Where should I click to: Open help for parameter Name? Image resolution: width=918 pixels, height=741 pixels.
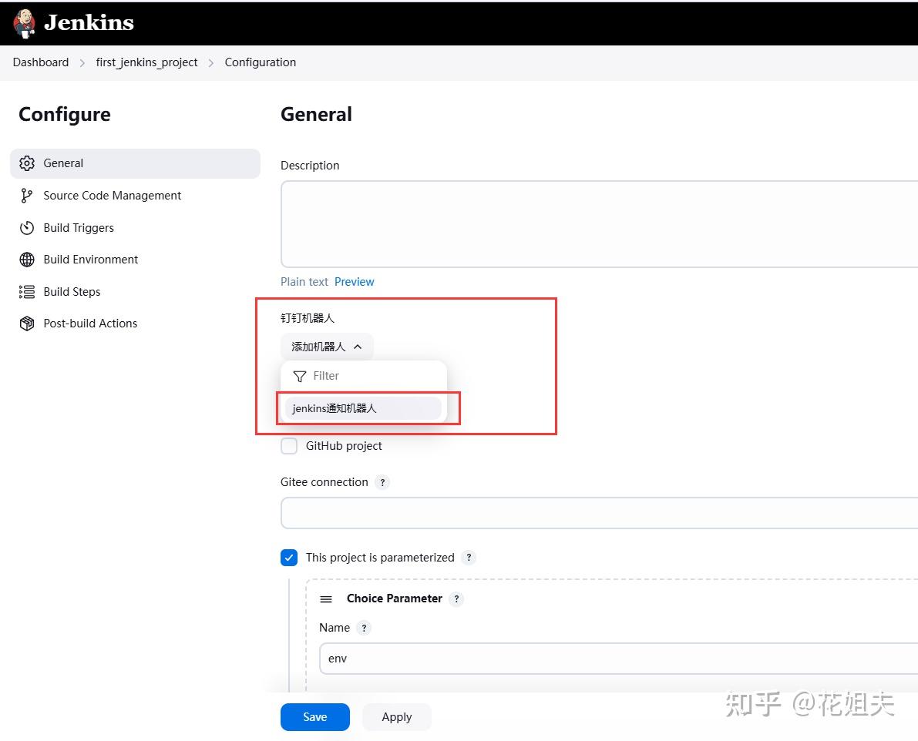(x=364, y=628)
